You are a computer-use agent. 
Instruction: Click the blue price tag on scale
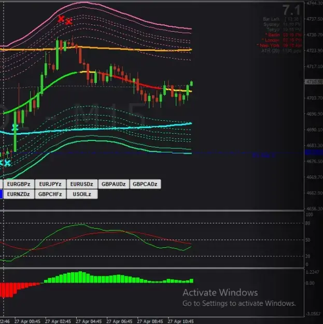[x=314, y=153]
